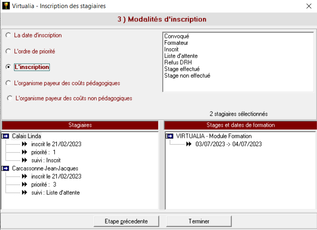This screenshot has width=317, height=230.
Task: Select 'Convoqué' in the status list
Action: click(x=177, y=36)
